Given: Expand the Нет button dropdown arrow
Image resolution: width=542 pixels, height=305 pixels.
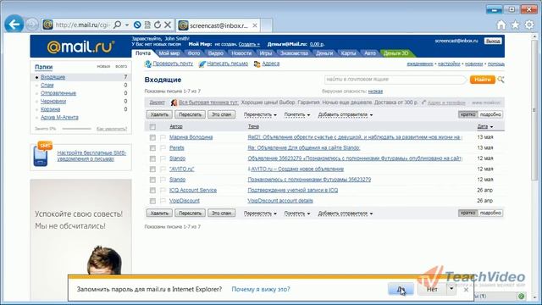Looking at the screenshot, I should pyautogui.click(x=451, y=288).
